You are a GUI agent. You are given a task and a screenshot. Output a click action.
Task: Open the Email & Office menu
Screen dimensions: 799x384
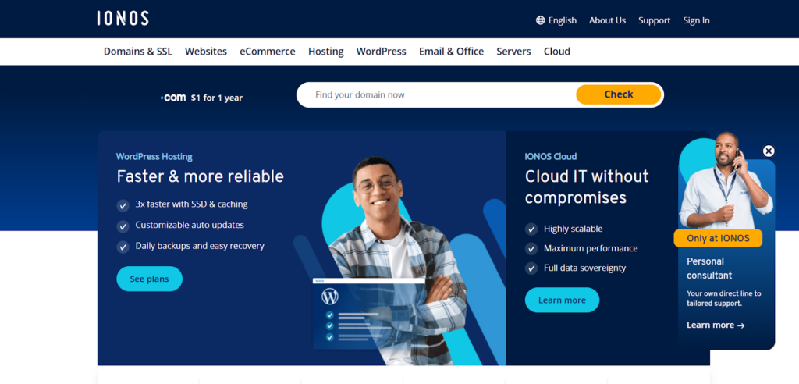[x=452, y=52]
